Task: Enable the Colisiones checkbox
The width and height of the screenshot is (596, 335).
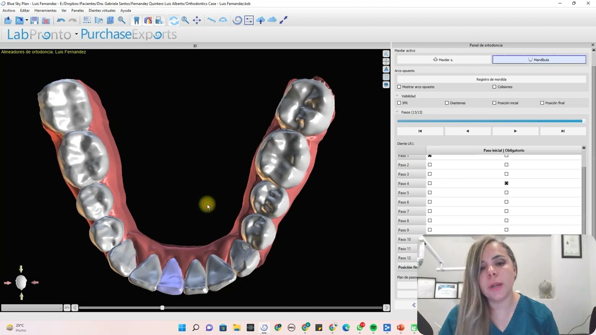Action: point(494,87)
